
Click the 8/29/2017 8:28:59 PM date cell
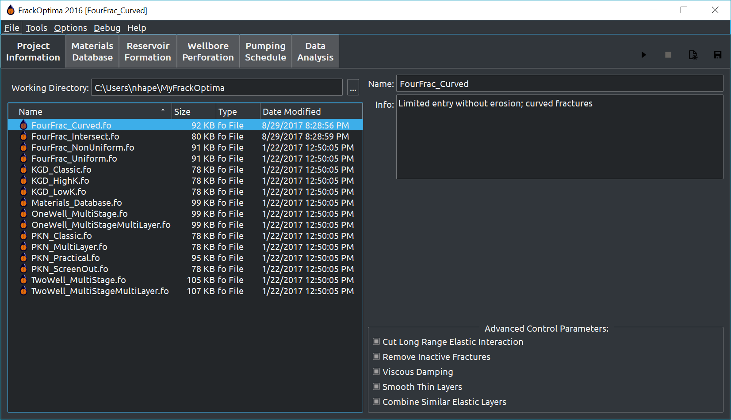(306, 136)
